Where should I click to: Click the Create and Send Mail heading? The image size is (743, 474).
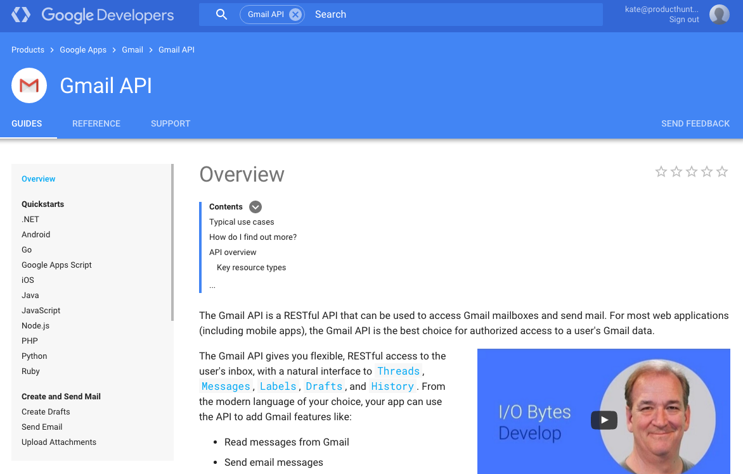click(61, 396)
